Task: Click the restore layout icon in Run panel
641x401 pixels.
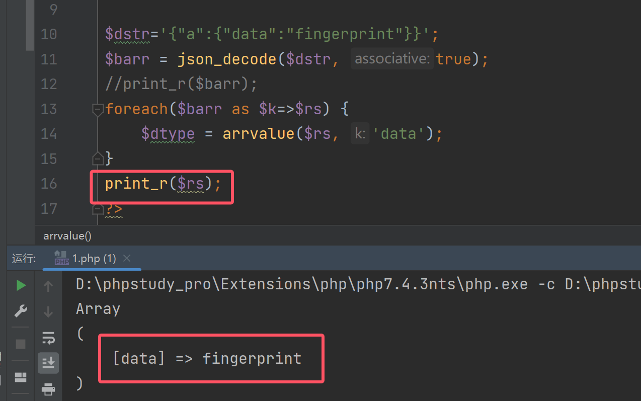Action: point(21,377)
